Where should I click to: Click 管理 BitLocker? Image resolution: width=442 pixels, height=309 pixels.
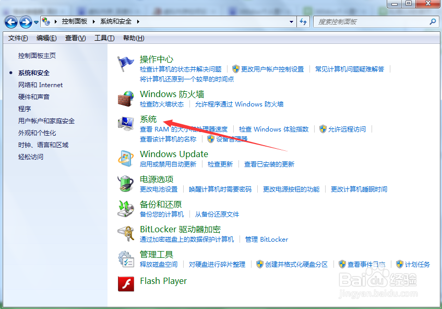tap(267, 240)
